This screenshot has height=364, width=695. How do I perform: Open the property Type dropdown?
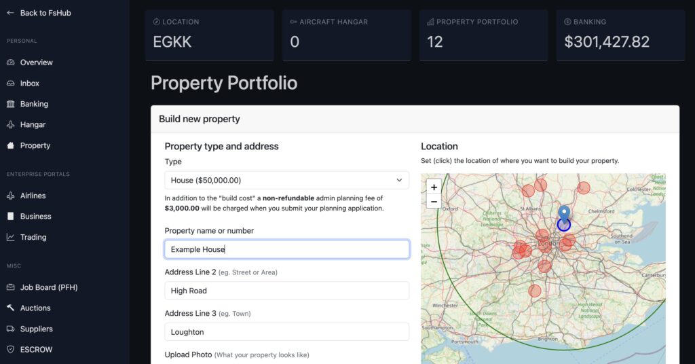coord(286,180)
